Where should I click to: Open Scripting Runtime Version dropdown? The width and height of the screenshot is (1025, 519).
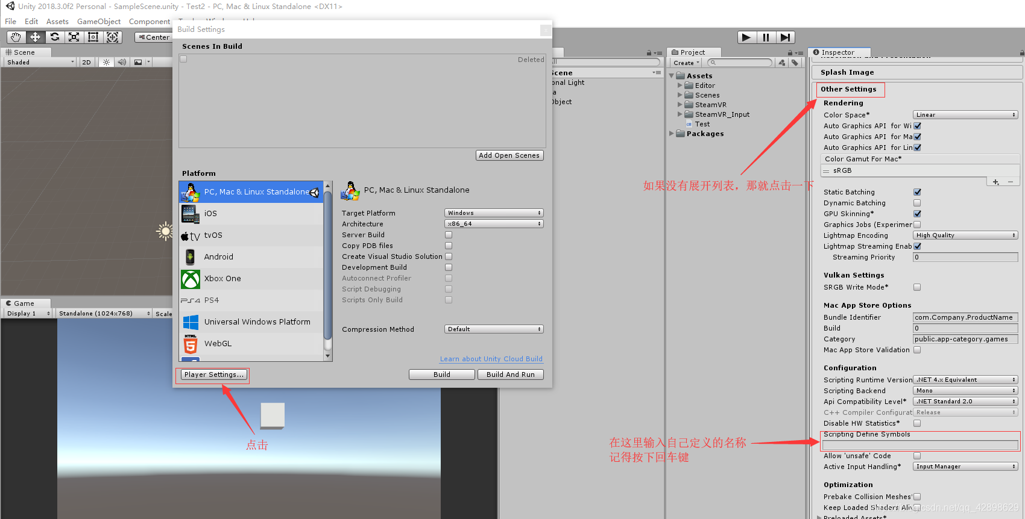[x=965, y=380]
